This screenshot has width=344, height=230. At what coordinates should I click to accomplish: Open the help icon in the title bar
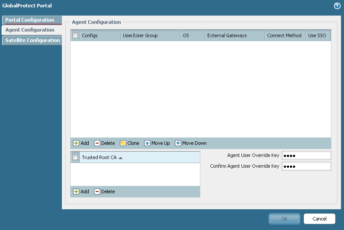tap(337, 6)
